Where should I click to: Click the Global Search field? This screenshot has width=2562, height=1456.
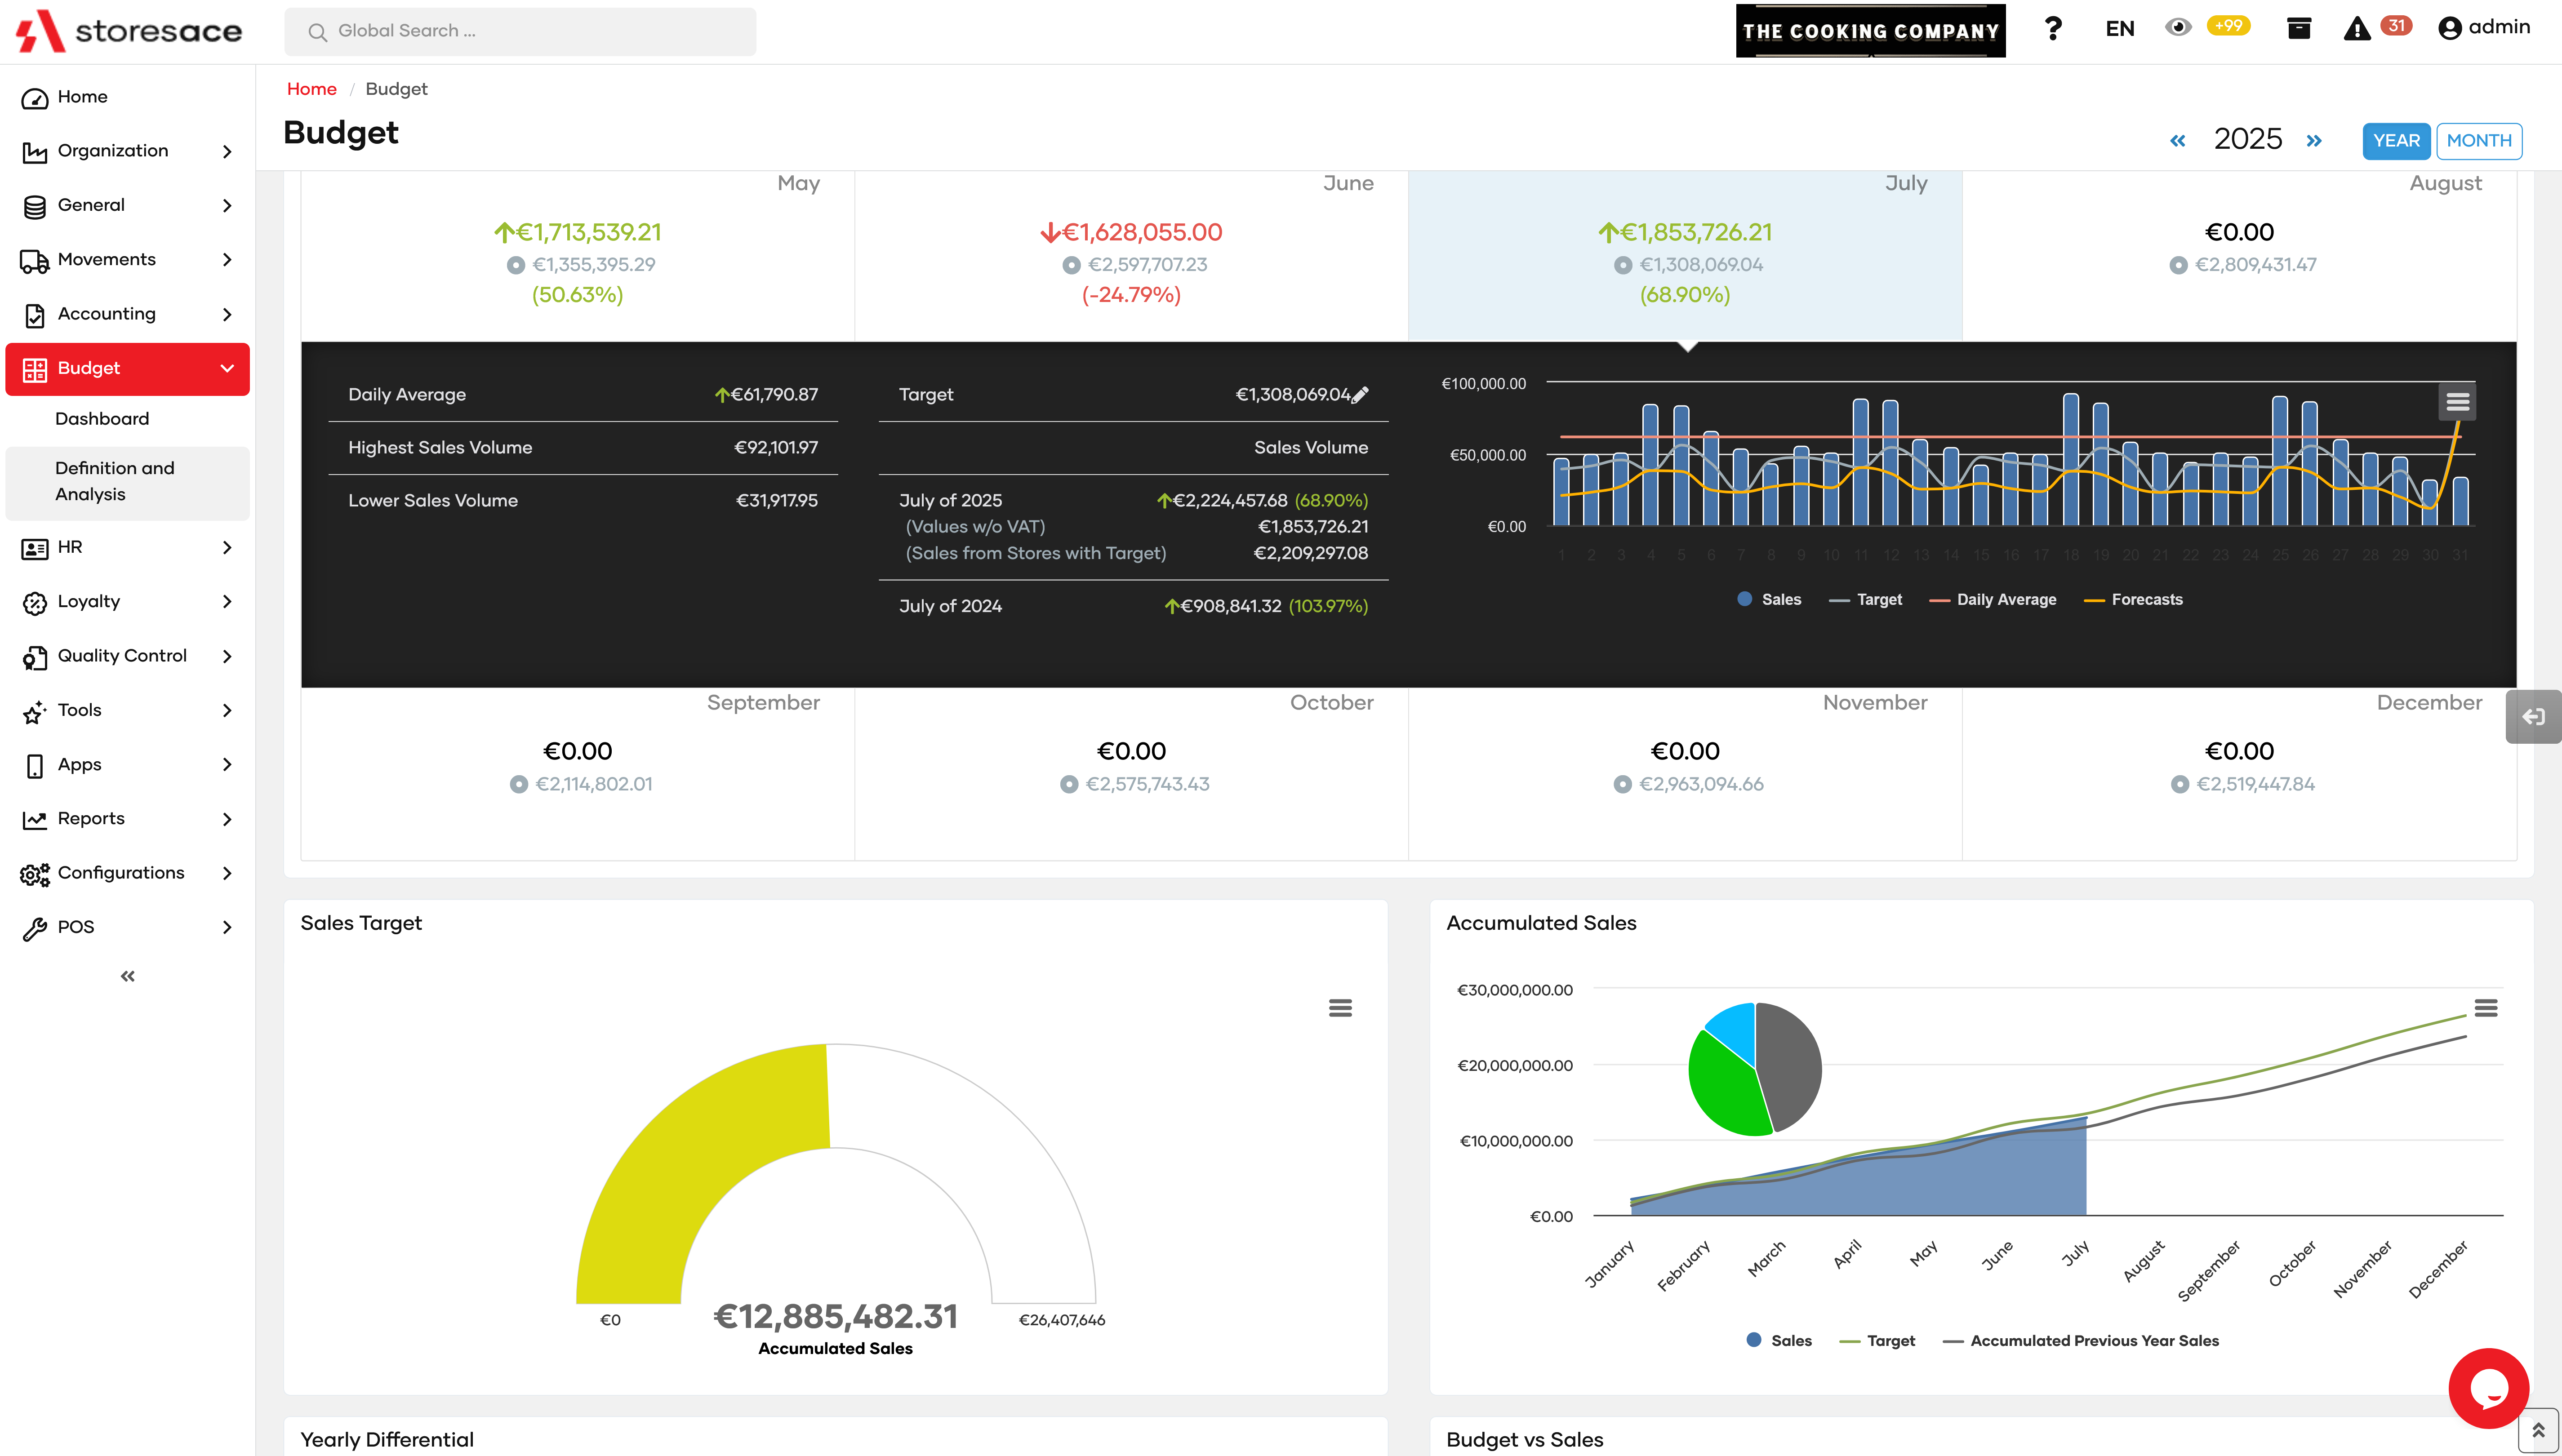520,31
